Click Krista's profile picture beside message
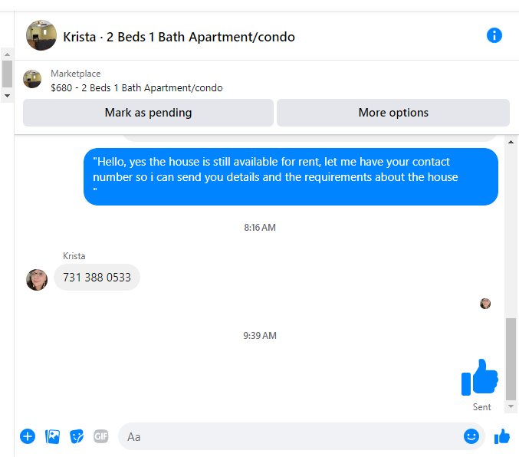This screenshot has height=457, width=519. coord(37,280)
